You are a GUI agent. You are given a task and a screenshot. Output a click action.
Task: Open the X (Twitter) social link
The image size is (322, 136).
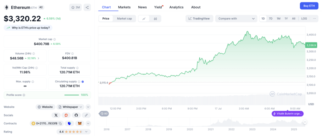tap(56, 115)
